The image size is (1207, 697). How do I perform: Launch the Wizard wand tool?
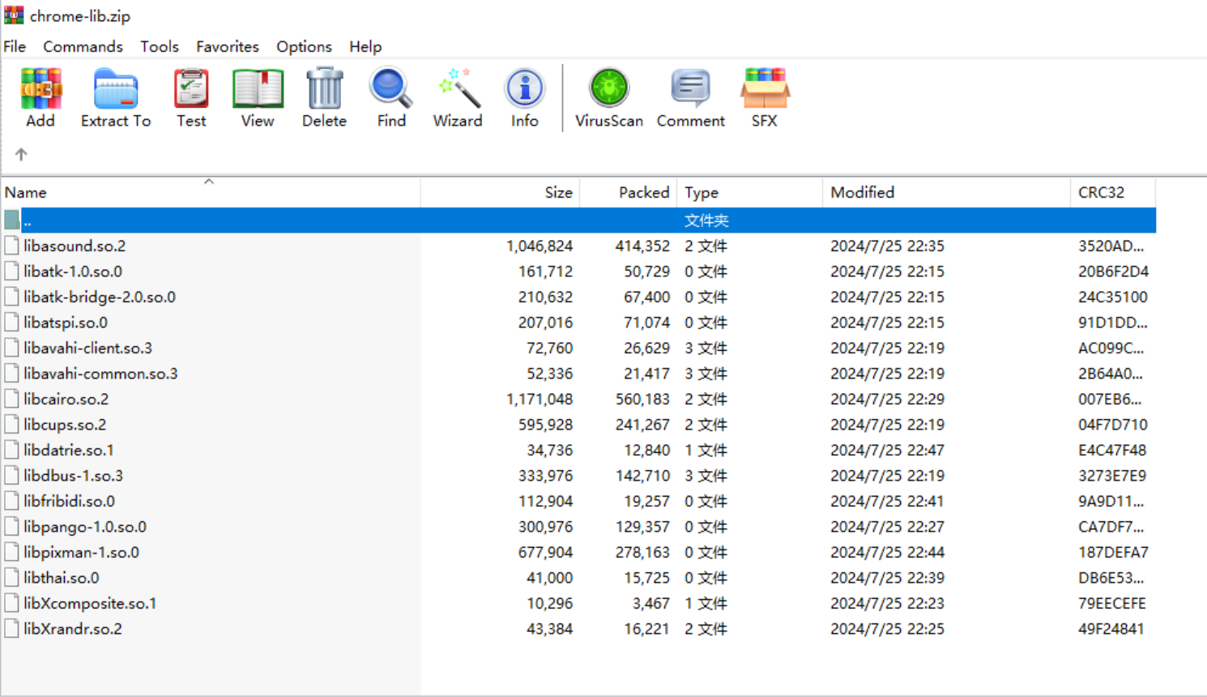coord(458,97)
